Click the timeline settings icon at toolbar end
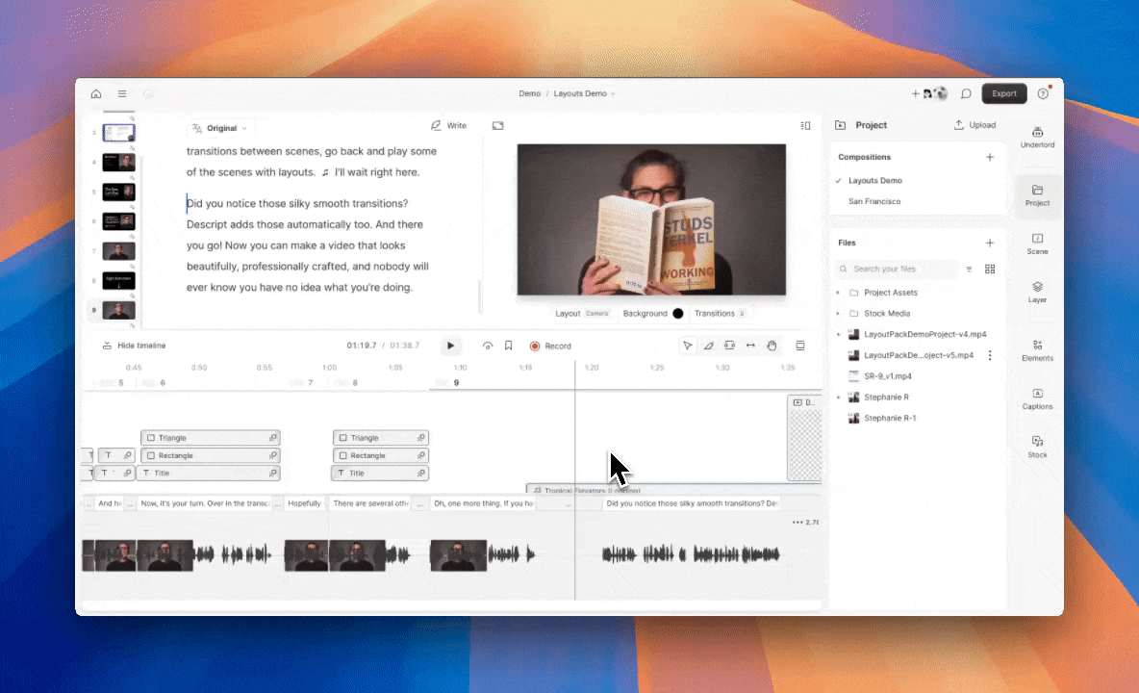The image size is (1139, 693). pos(799,346)
